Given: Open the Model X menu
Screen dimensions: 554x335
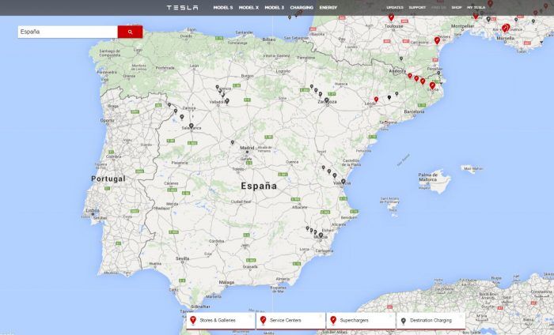Looking at the screenshot, I should [x=249, y=7].
